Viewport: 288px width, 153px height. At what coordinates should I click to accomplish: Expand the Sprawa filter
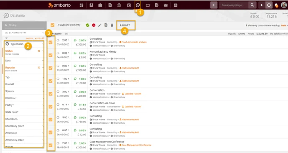point(24,91)
